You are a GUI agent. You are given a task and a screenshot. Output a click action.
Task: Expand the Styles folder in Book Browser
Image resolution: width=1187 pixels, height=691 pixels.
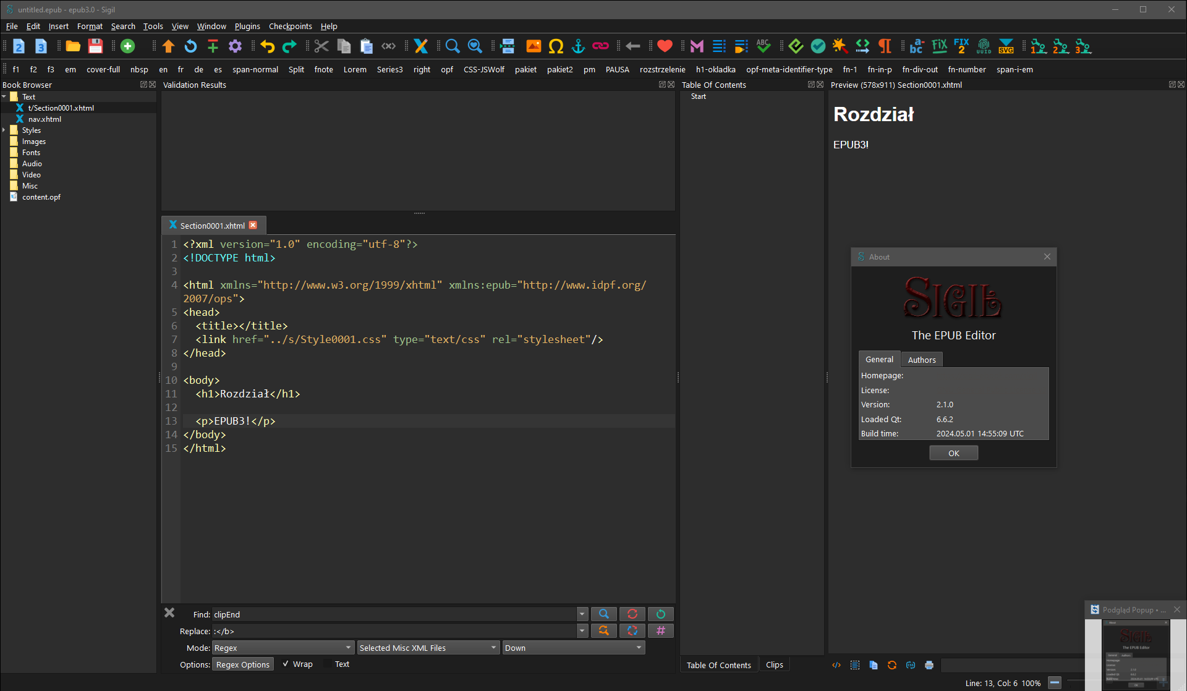pos(4,130)
